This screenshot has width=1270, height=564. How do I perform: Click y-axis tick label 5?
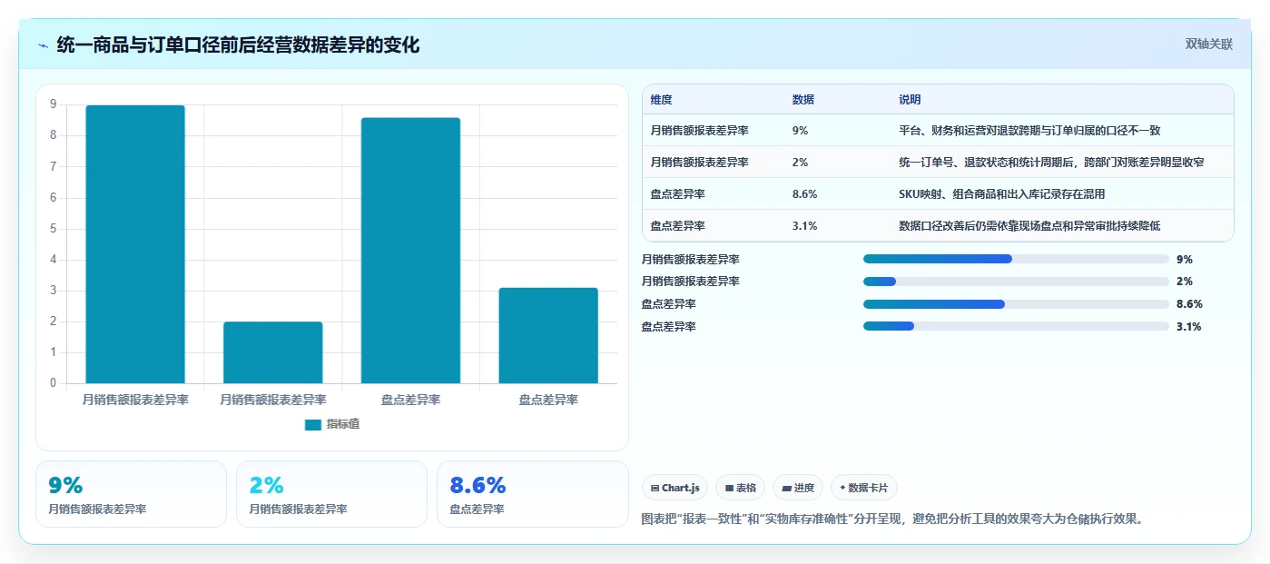53,228
